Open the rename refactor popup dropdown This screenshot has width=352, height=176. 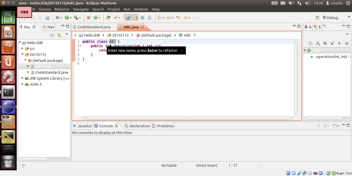click(x=182, y=51)
